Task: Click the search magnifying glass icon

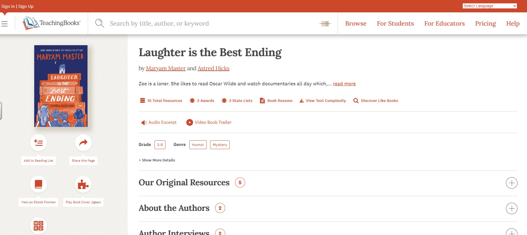Action: tap(100, 23)
